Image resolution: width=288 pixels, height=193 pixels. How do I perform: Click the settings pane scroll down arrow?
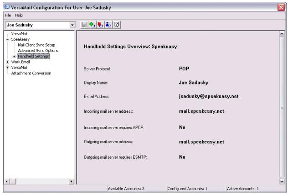(x=282, y=182)
